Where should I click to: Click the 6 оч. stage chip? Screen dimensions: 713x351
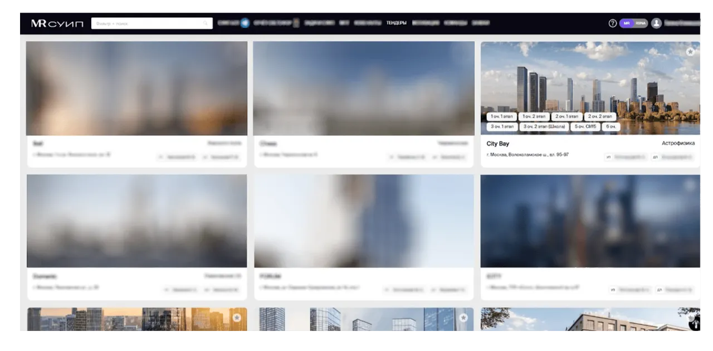click(x=612, y=126)
